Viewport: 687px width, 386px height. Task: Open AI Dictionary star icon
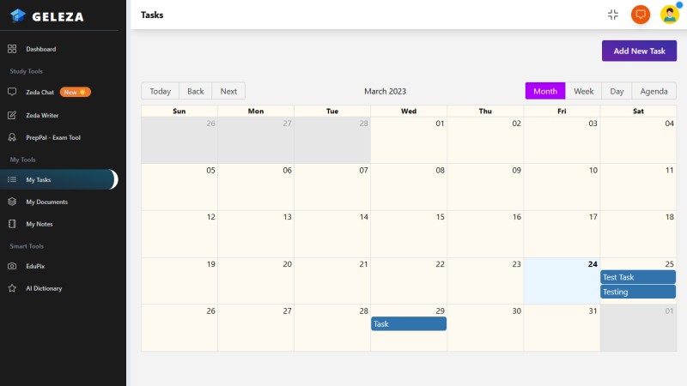click(x=12, y=288)
